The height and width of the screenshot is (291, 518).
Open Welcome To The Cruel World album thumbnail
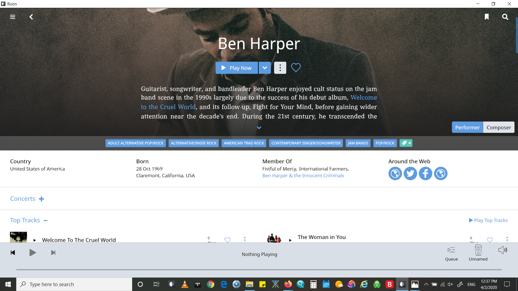(x=18, y=237)
